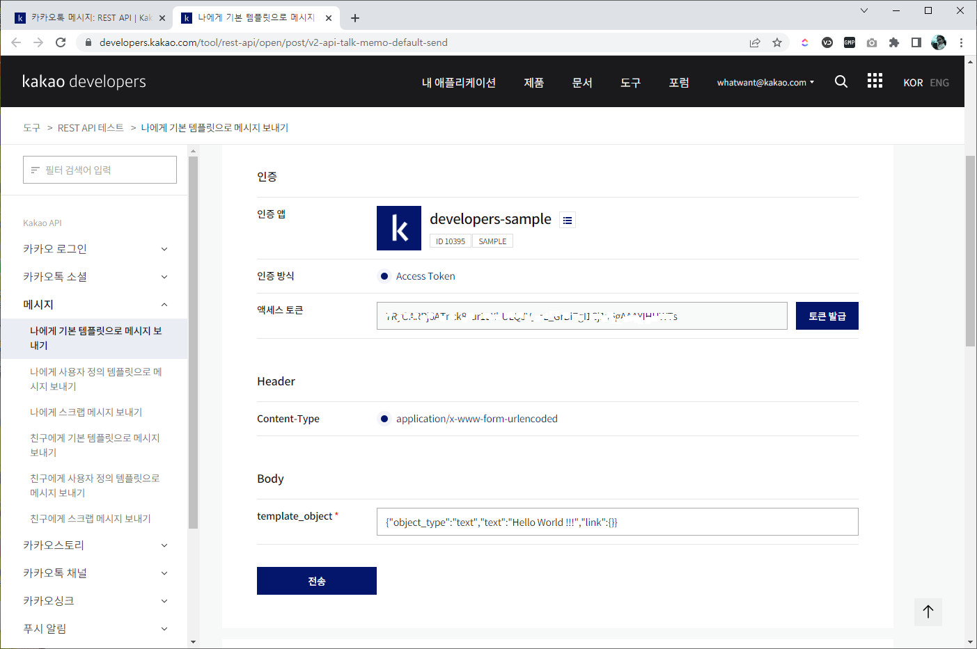
Task: Click the scroll-to-top arrow button
Action: click(928, 611)
